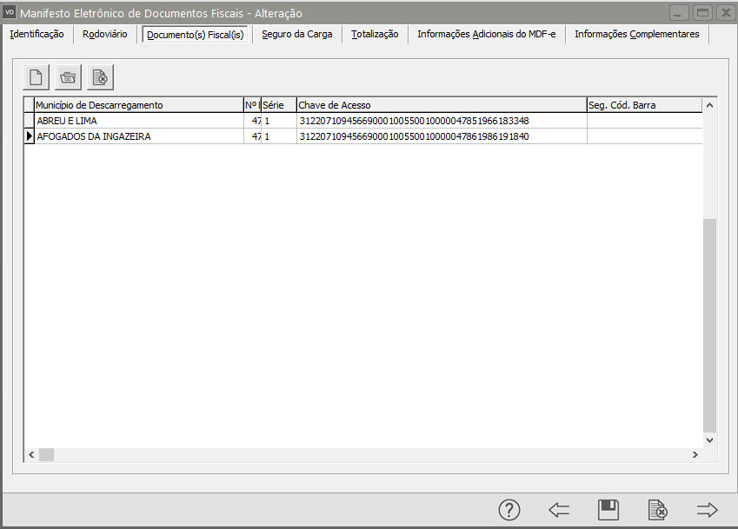The width and height of the screenshot is (738, 529).
Task: Open the Informações Complementares tab
Action: point(637,34)
